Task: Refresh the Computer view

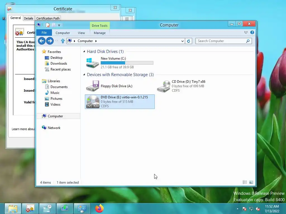Action: [189, 41]
